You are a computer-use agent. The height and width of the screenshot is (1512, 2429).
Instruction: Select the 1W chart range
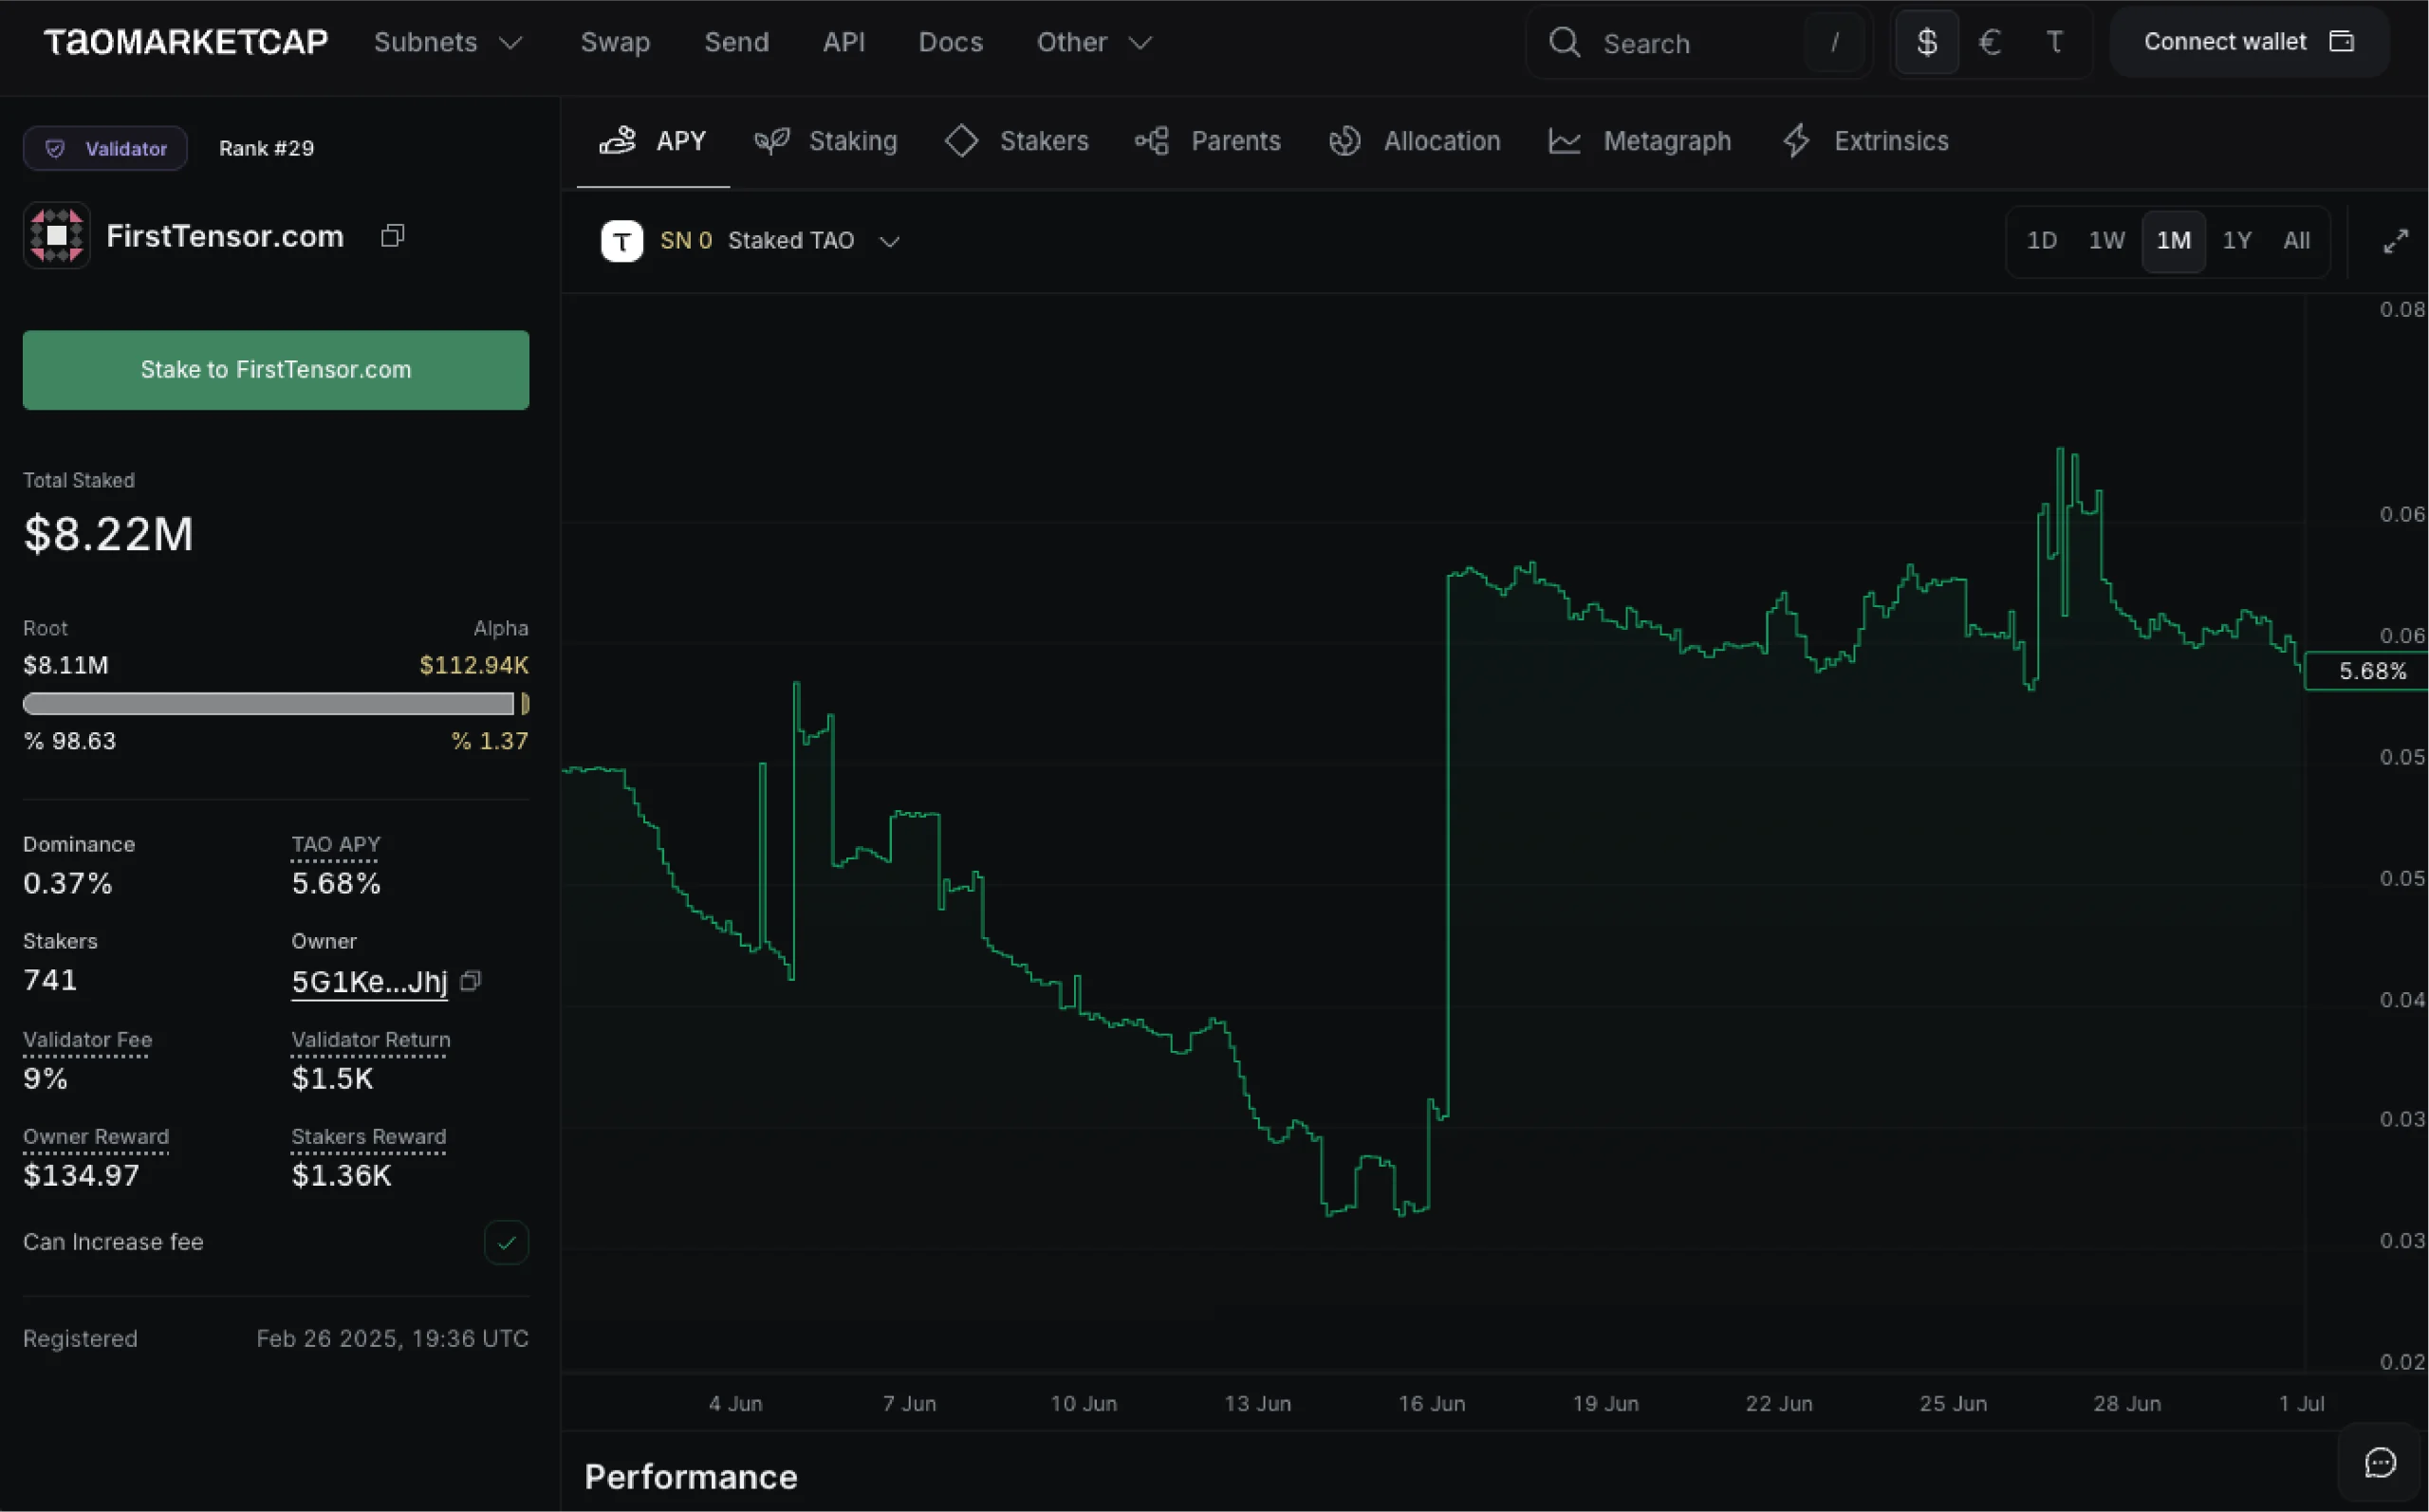coord(2106,241)
